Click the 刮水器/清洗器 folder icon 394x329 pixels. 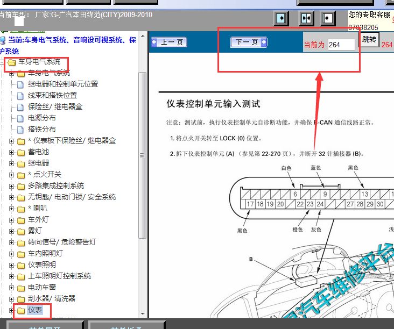pos(21,299)
